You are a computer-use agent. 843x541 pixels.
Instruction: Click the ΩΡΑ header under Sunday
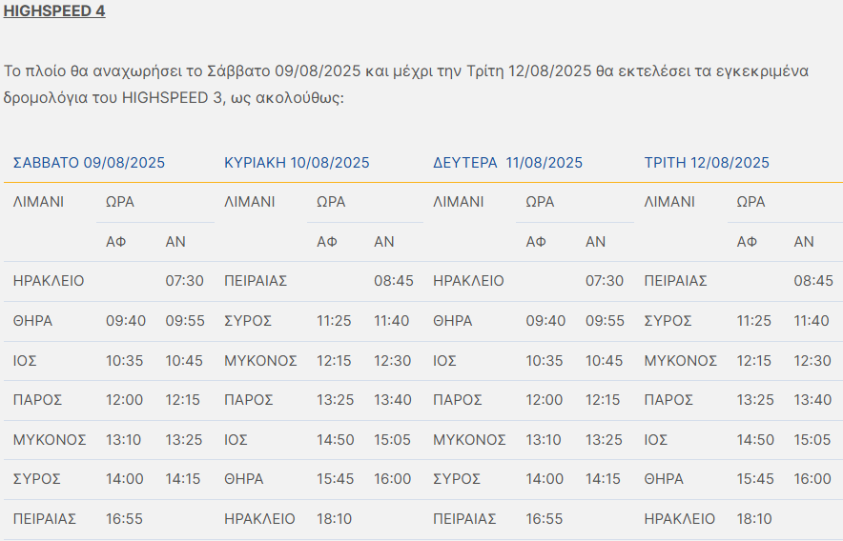tap(331, 202)
